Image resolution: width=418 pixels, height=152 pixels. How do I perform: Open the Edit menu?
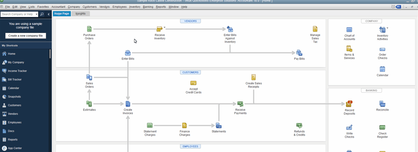point(15,7)
